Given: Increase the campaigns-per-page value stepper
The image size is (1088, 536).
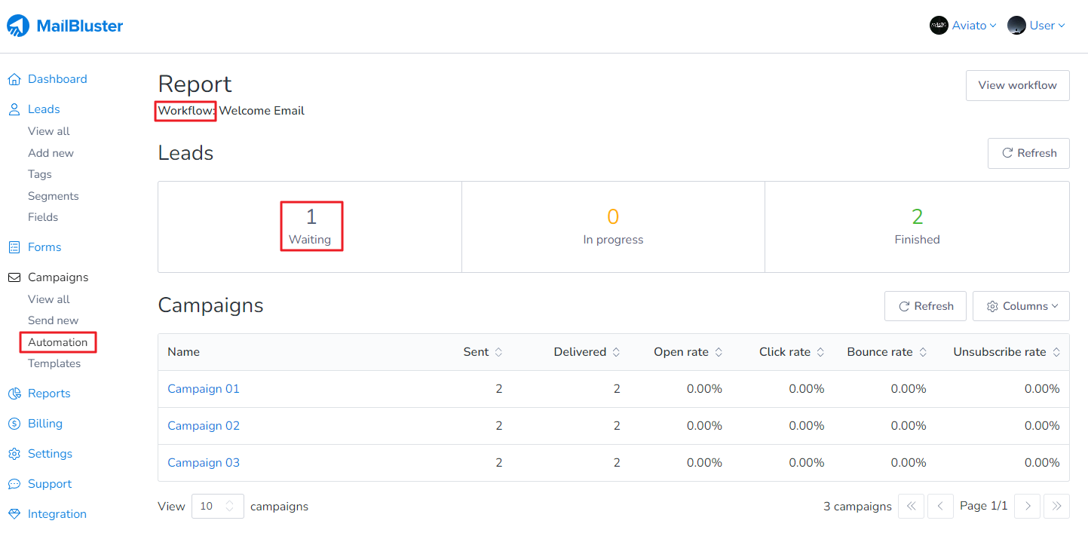Looking at the screenshot, I should coord(229,501).
